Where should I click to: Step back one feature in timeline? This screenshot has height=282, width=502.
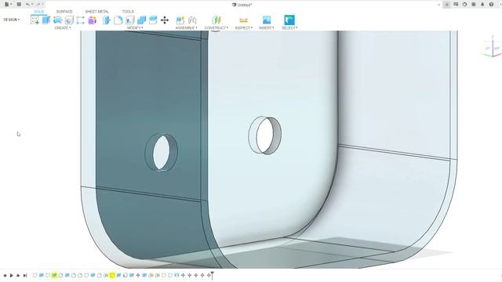pyautogui.click(x=5, y=275)
